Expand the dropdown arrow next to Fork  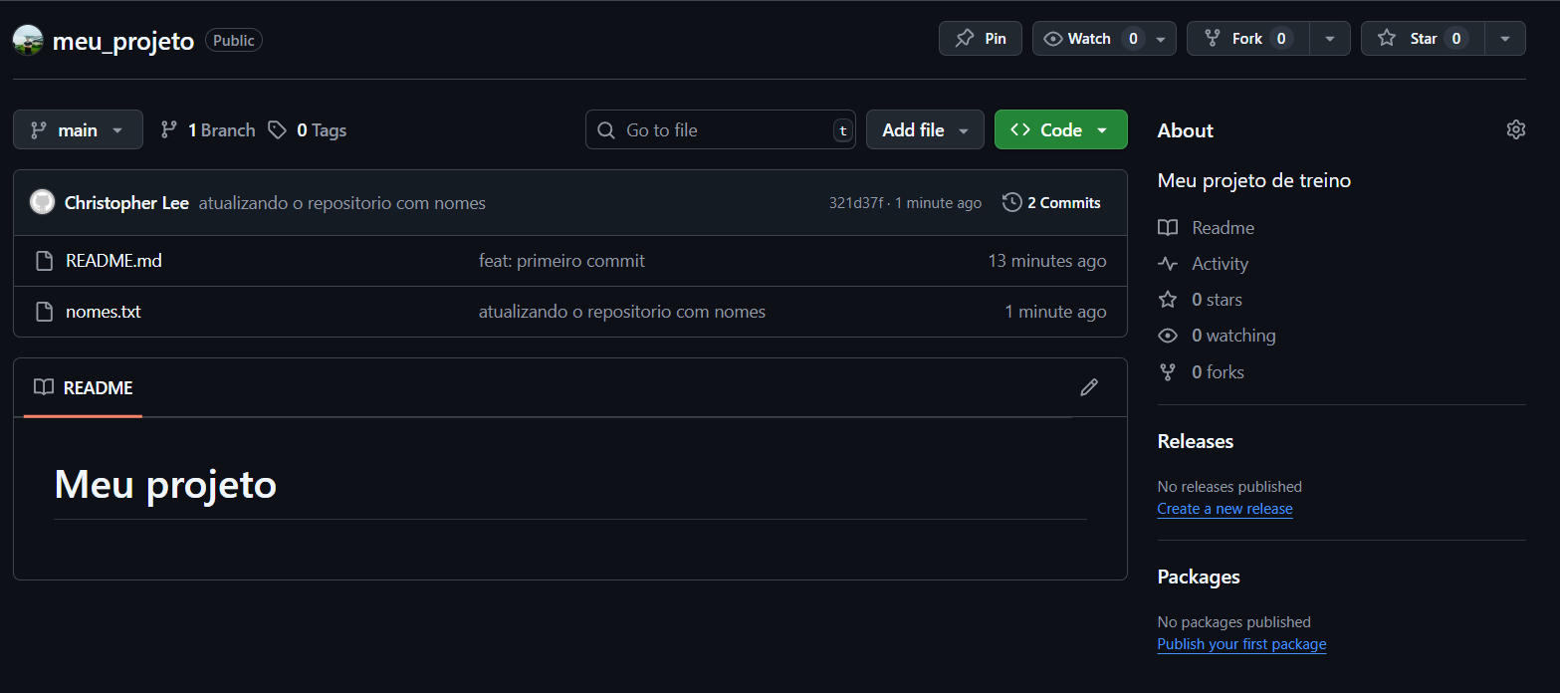pyautogui.click(x=1330, y=39)
